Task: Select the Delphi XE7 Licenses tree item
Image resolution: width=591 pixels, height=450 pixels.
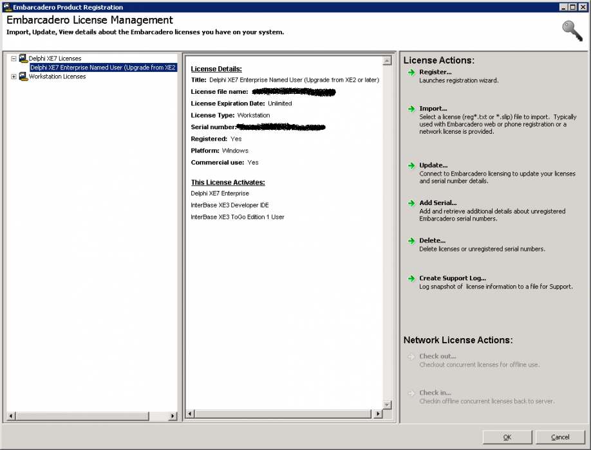Action: coord(55,59)
